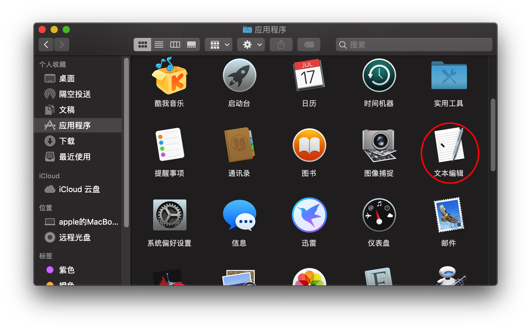531x330 pixels.
Task: Open the gear action menu dropdown
Action: click(x=251, y=45)
